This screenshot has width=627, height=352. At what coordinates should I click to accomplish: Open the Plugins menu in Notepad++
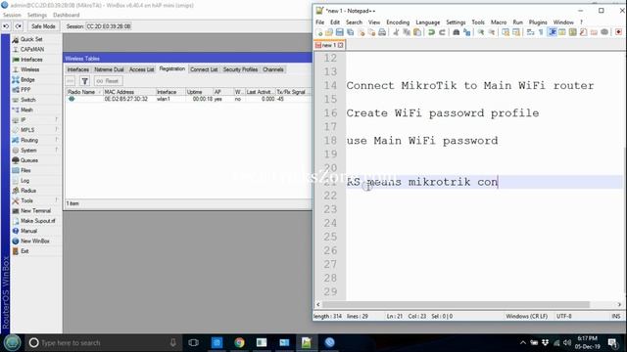(538, 22)
